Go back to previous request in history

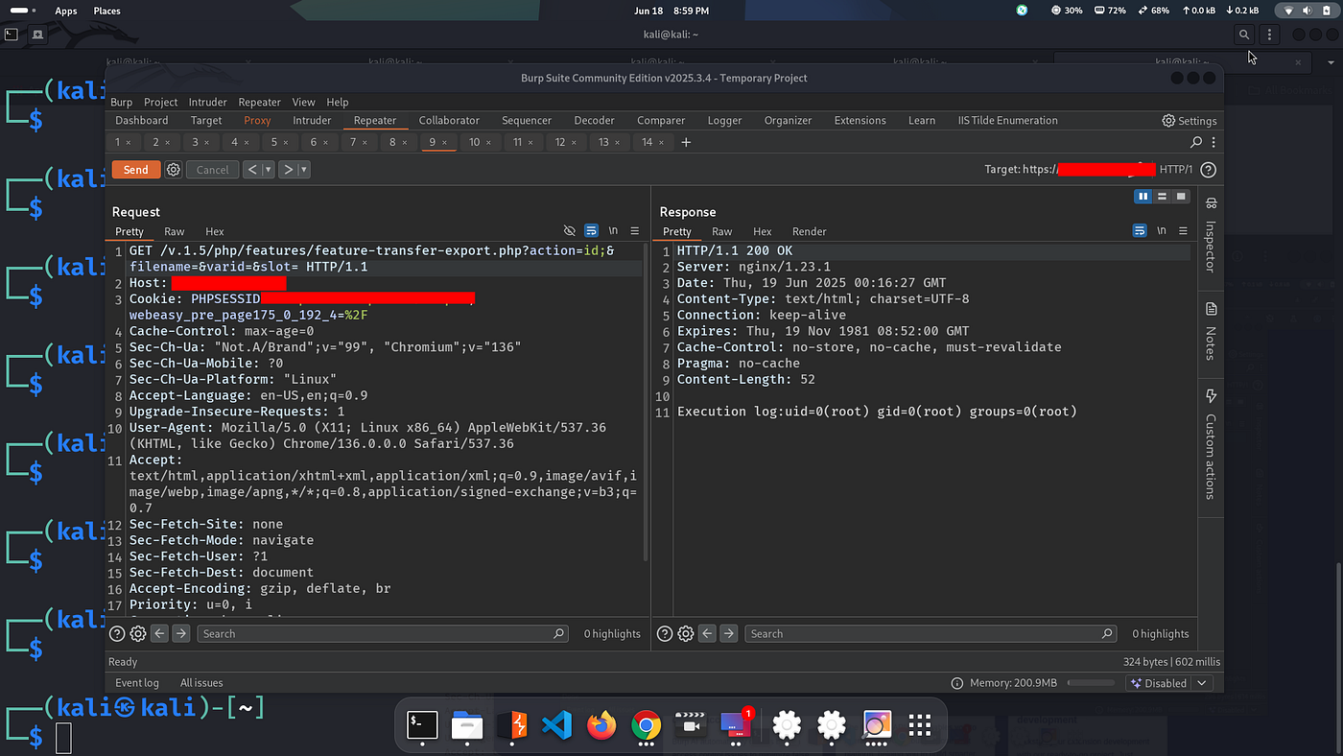pyautogui.click(x=252, y=170)
